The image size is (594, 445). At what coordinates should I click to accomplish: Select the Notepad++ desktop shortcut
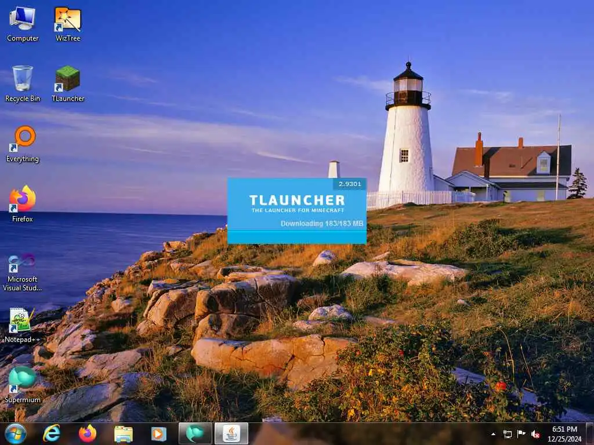pos(23,325)
